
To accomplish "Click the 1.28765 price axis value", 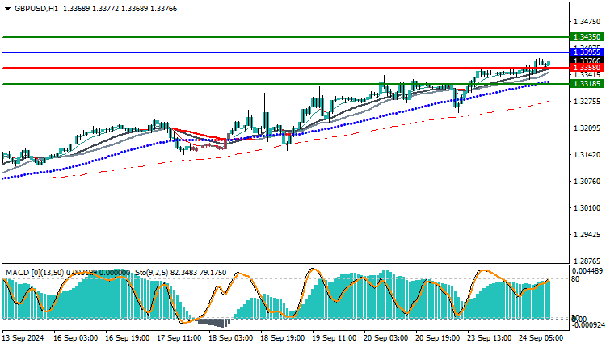I will point(587,261).
